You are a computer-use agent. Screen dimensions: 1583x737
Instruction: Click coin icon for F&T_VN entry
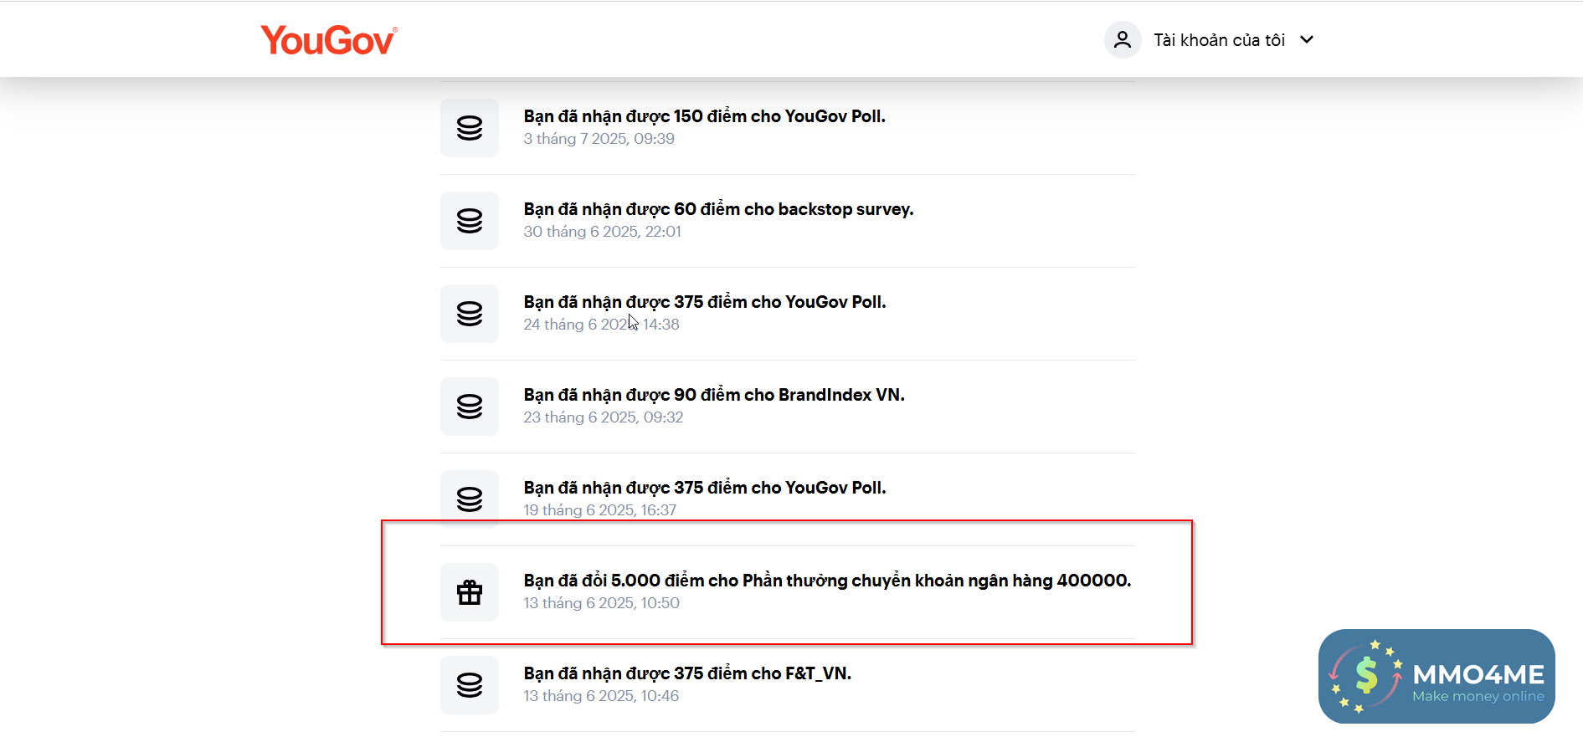coord(470,685)
